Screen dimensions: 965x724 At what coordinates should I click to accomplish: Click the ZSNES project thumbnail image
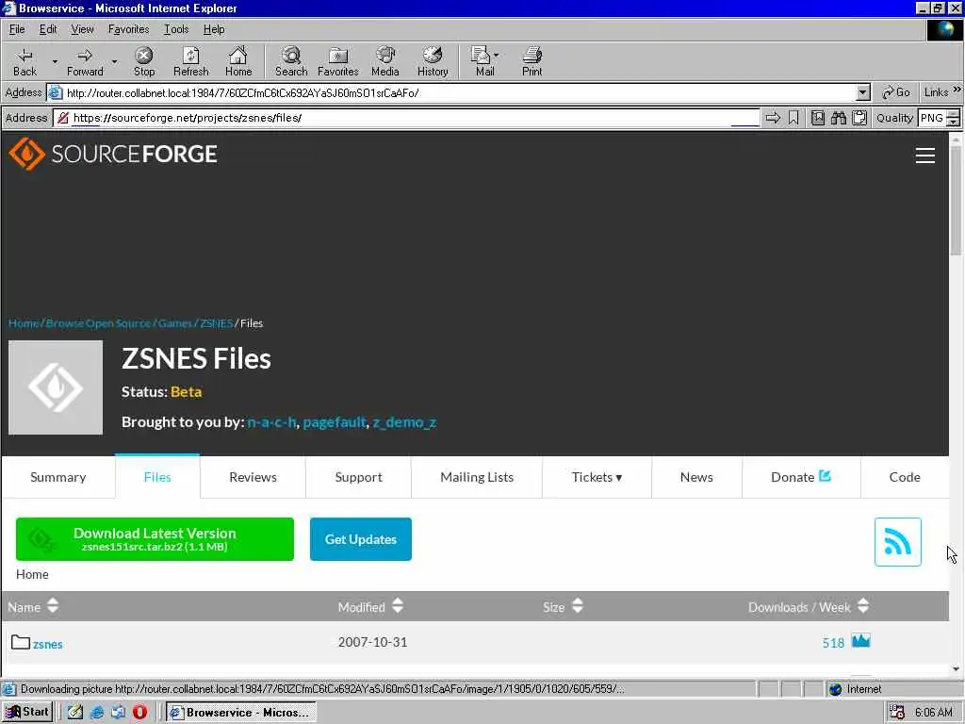(x=56, y=387)
